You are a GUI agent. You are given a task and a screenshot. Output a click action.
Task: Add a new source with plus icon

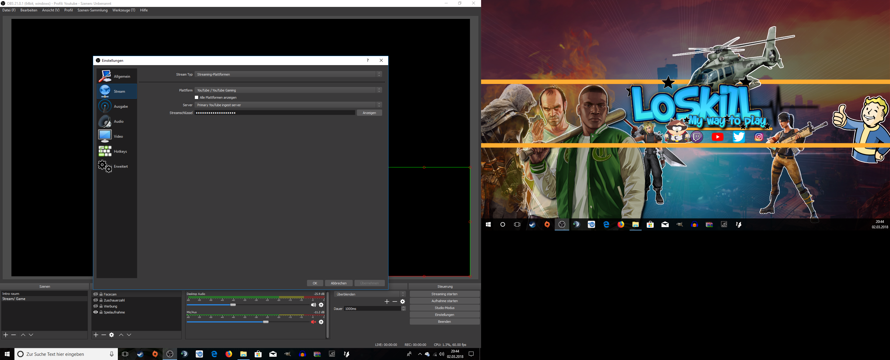click(96, 335)
